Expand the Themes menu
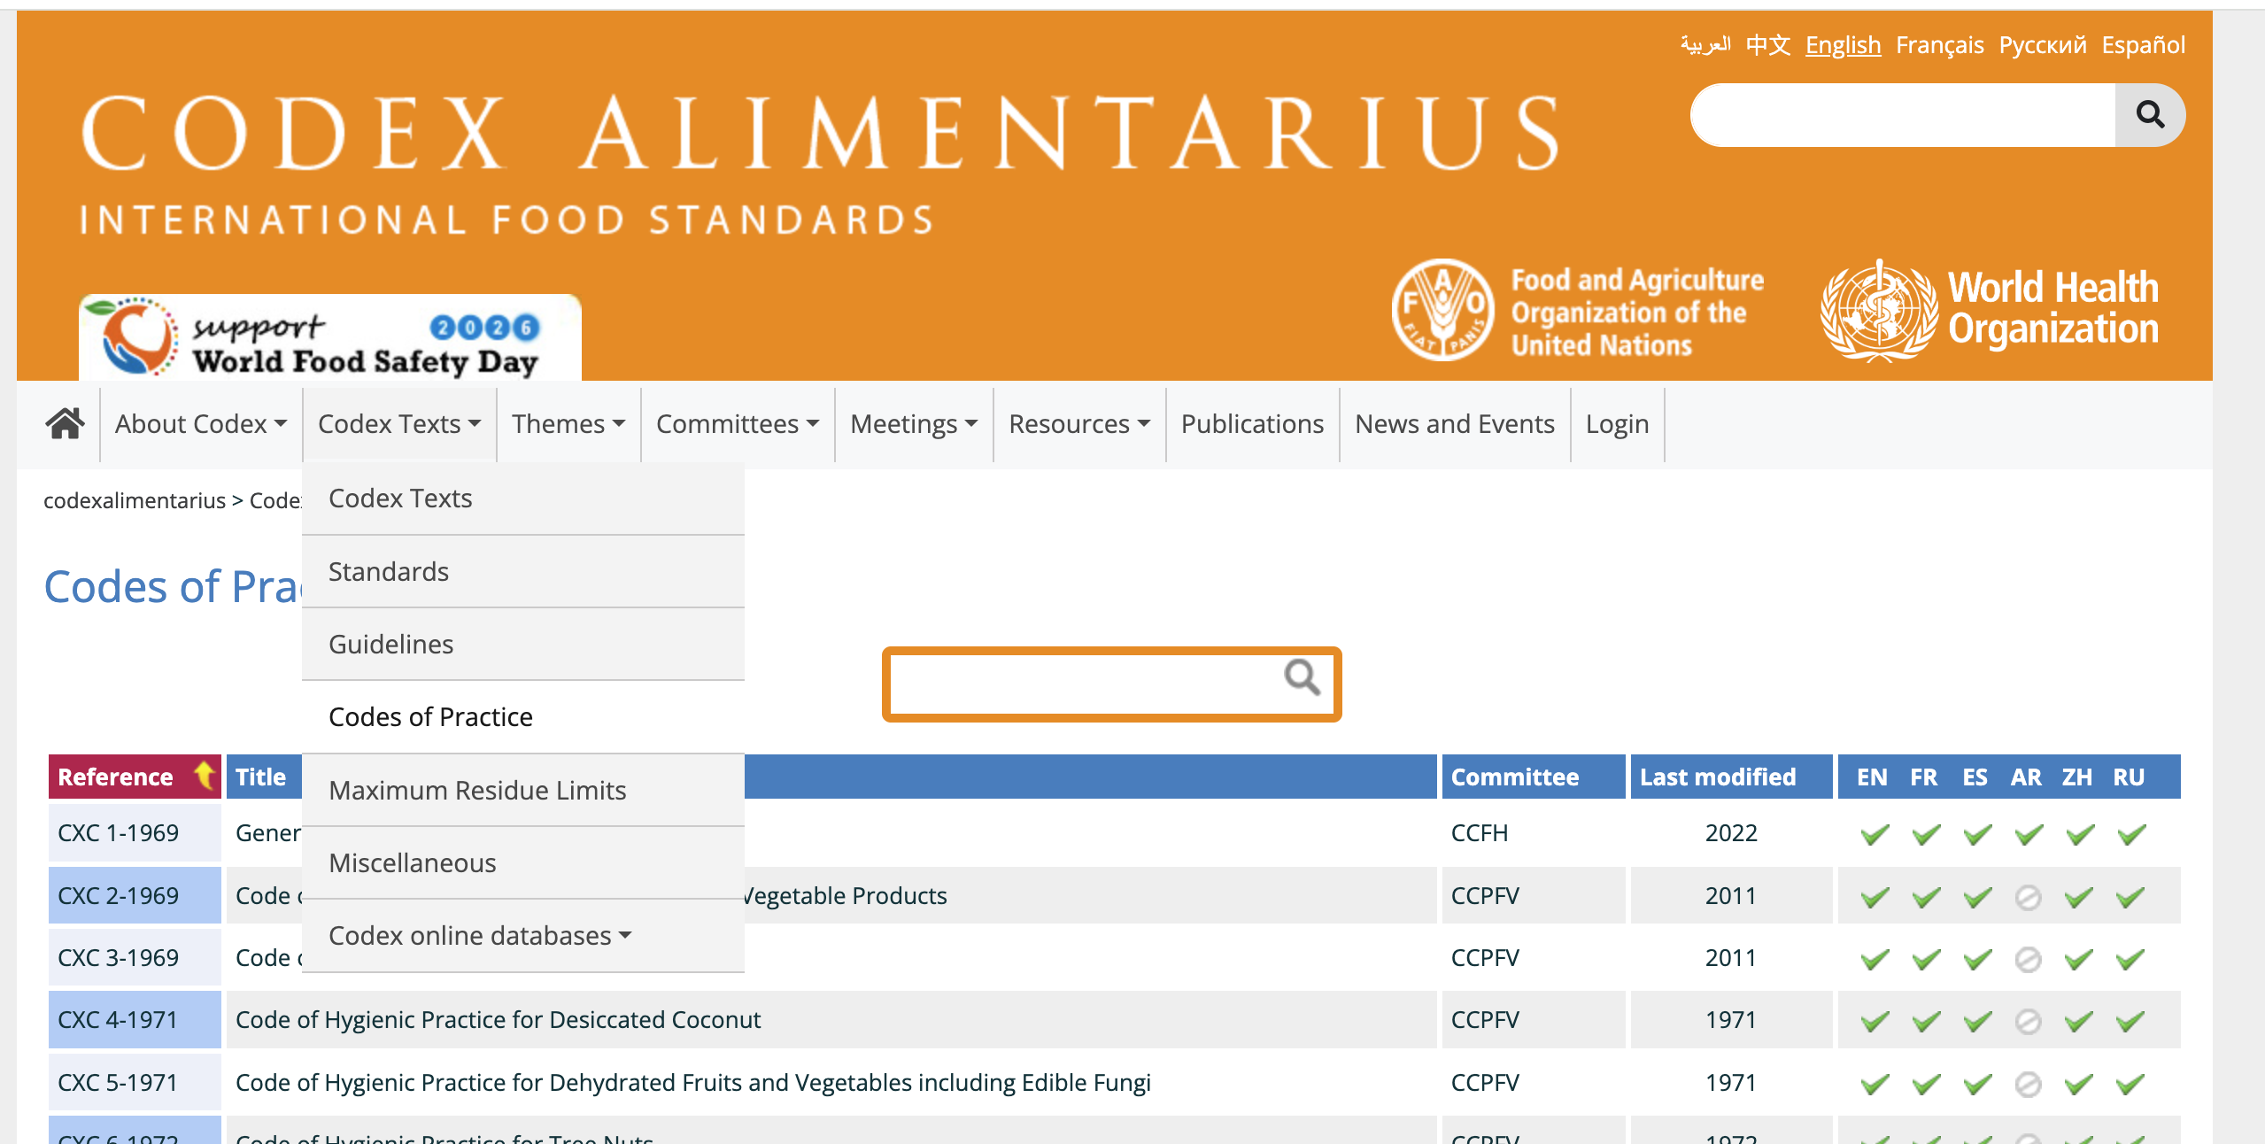Image resolution: width=2265 pixels, height=1144 pixels. [x=568, y=424]
